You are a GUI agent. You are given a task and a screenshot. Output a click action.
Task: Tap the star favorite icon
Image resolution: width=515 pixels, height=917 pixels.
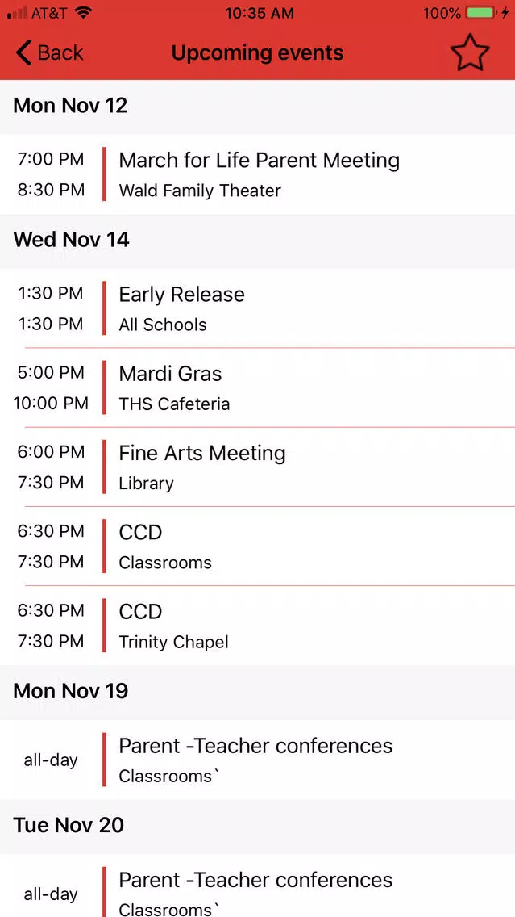[x=469, y=52]
